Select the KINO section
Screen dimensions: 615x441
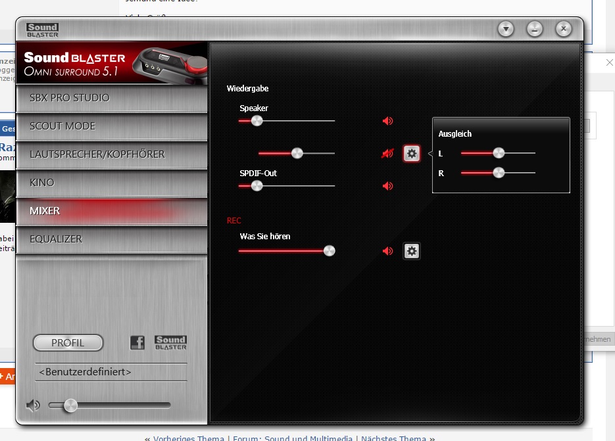click(x=112, y=183)
